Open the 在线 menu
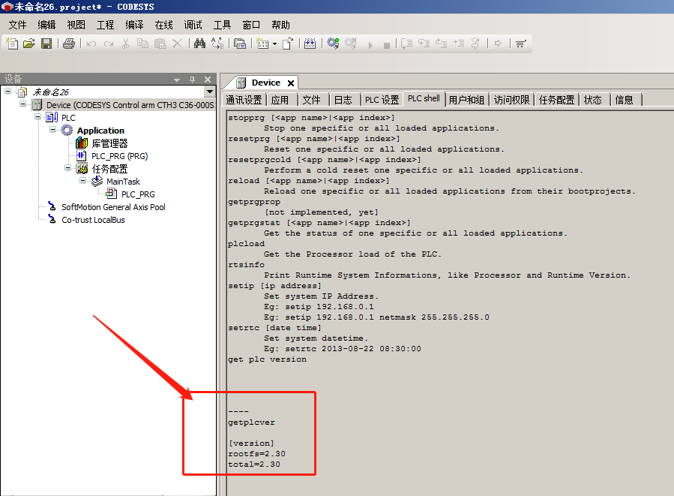The height and width of the screenshot is (496, 674). 163,25
